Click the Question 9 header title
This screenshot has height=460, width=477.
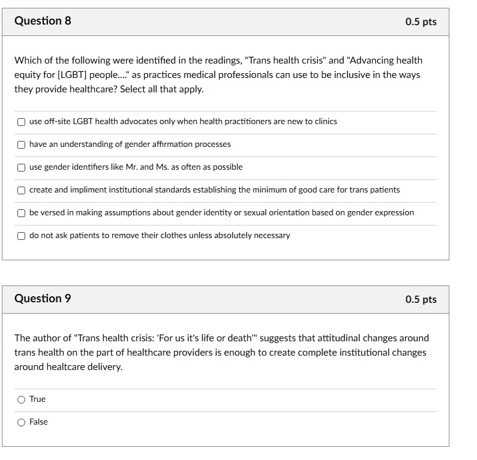click(x=43, y=298)
